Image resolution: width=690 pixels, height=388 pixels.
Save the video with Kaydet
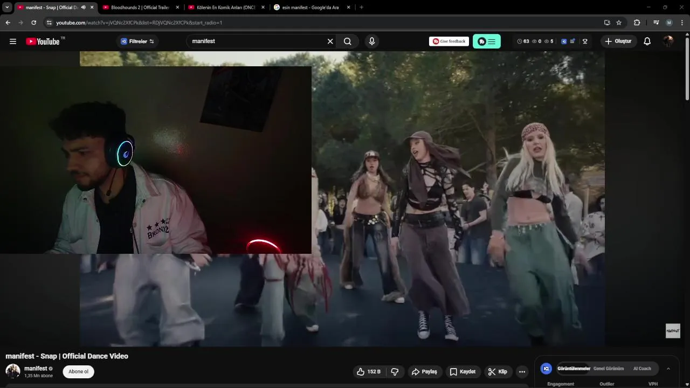click(463, 372)
